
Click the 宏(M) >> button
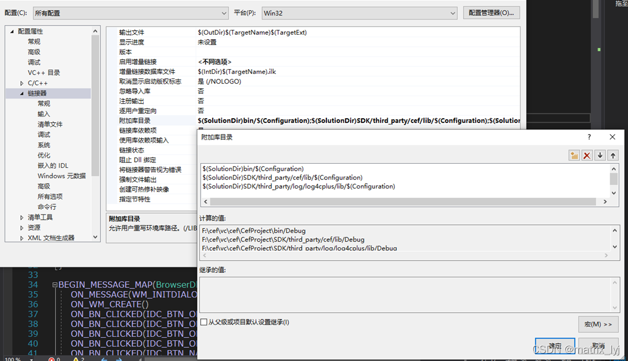click(598, 324)
